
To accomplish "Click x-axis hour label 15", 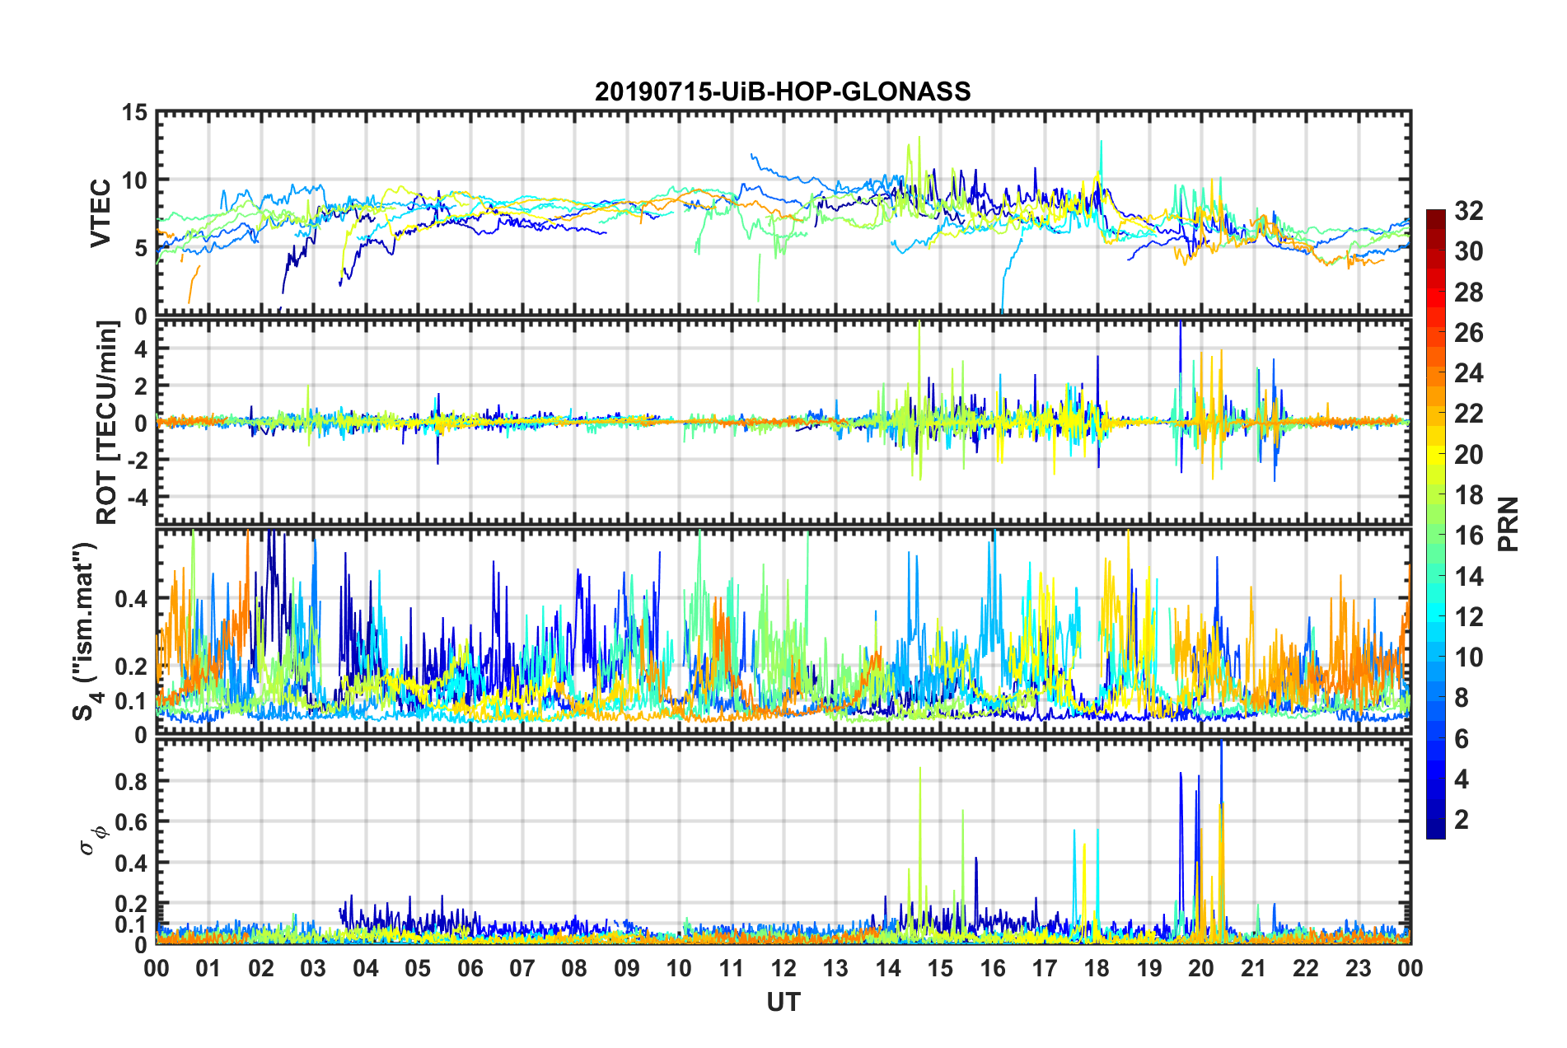I will pyautogui.click(x=940, y=968).
